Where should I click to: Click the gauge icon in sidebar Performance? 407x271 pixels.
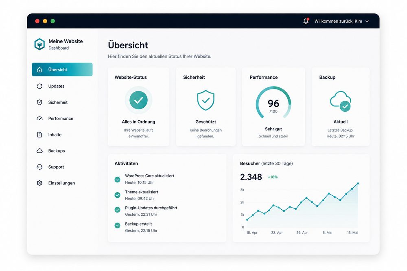[x=39, y=119]
